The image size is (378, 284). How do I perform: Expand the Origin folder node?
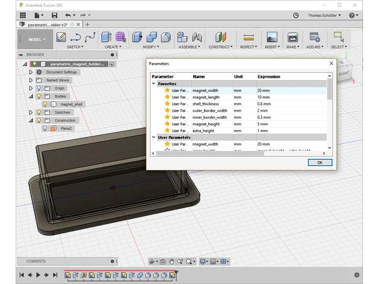(x=31, y=88)
